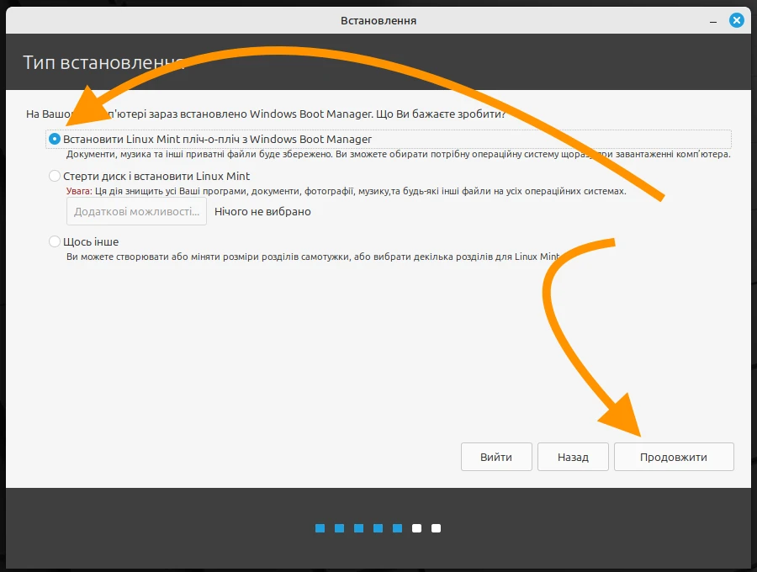Click the 'Документи, музика та інші приватні файли' description
The image size is (757, 572).
point(399,155)
